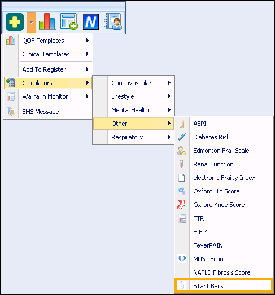Open the patient notebook toolbar icon
This screenshot has width=275, height=295.
click(x=113, y=21)
